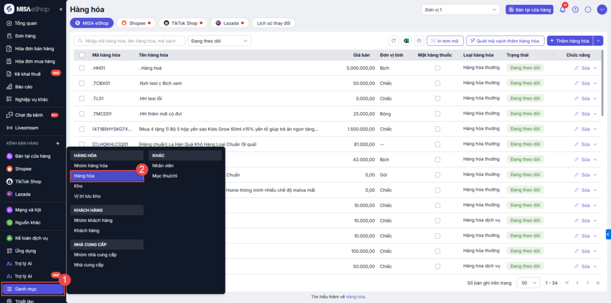Click the notification bell icon
Screen dimensions: 611x303
562,10
